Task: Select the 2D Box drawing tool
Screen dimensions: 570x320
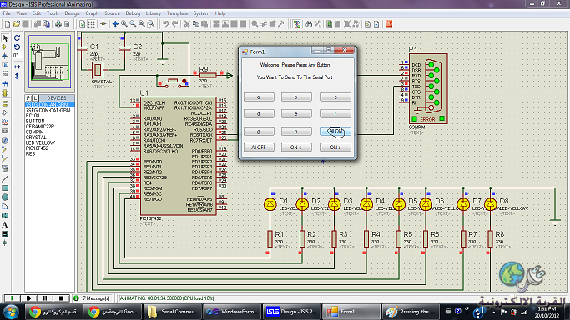Action: [x=5, y=188]
